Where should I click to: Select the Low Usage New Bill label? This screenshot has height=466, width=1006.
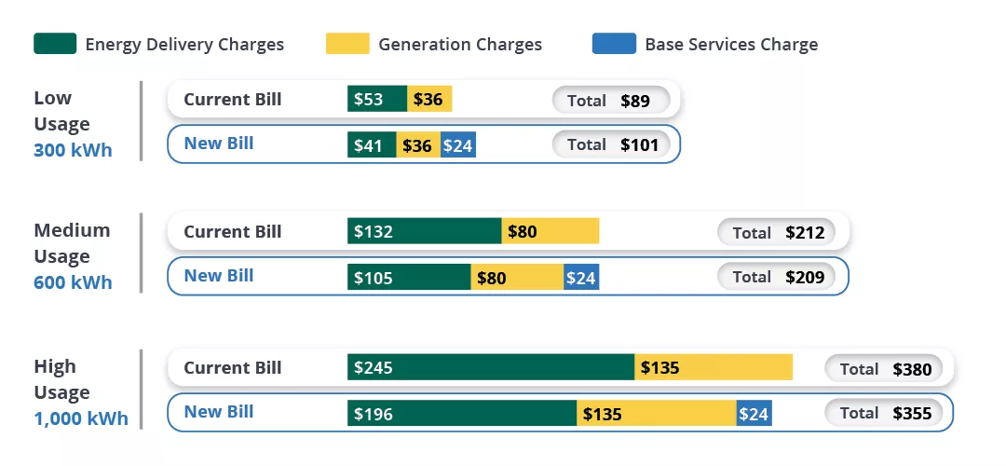pyautogui.click(x=219, y=144)
